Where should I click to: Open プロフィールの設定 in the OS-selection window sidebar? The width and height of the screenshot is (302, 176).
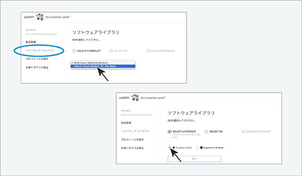click(132, 139)
